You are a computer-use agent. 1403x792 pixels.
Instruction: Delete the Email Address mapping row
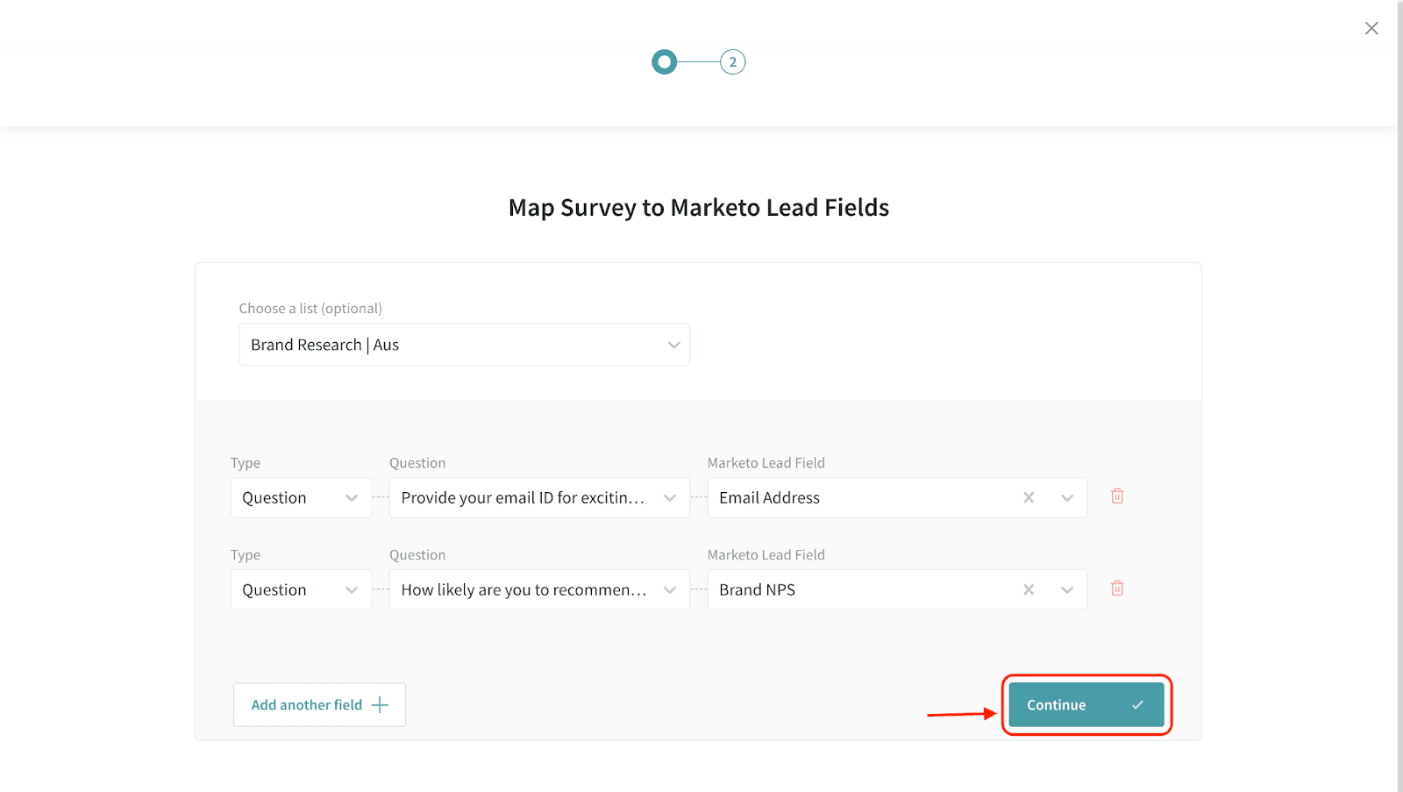(x=1117, y=496)
